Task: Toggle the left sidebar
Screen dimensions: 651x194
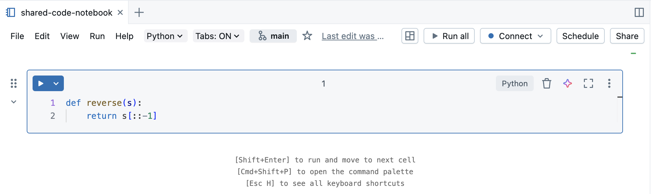Action: [10, 12]
